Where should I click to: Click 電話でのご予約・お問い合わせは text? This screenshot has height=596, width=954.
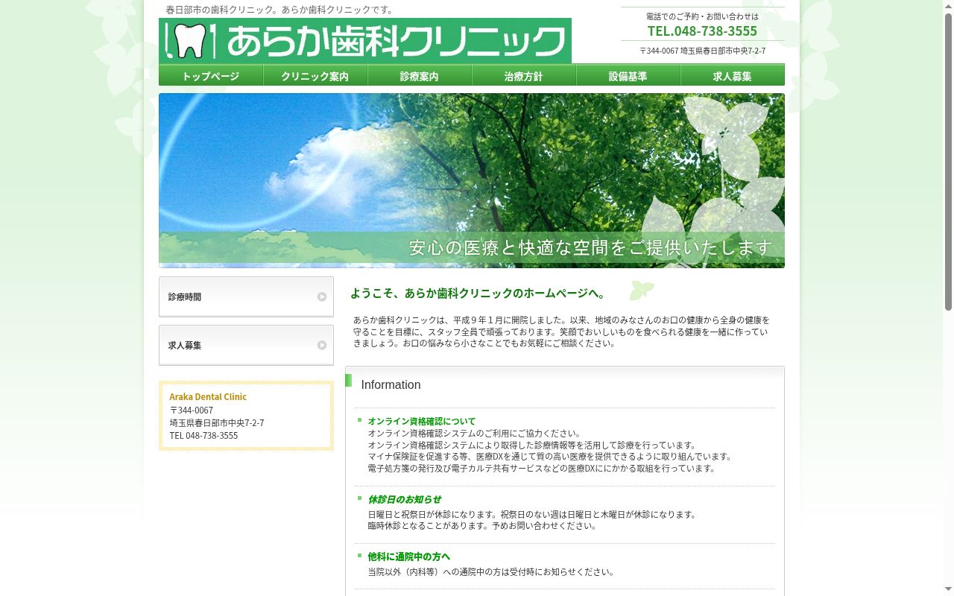coord(702,16)
